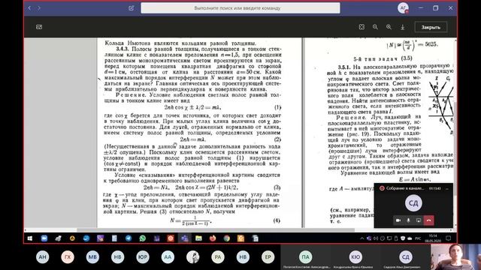Click the horizontal scrollbar under the document

(216, 230)
